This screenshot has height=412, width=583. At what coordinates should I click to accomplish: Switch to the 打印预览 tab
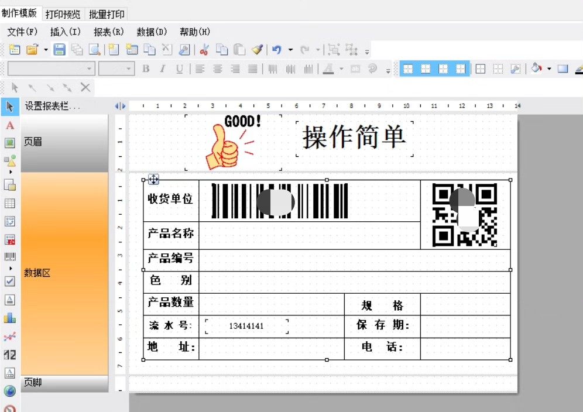[x=63, y=14]
